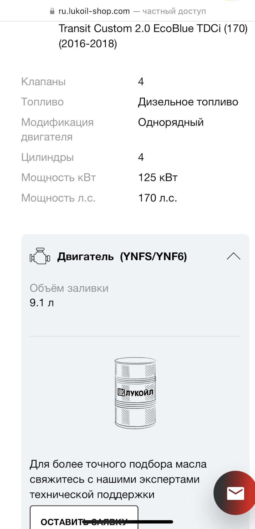Click the Двигатель (YNFS/YNF6) heading text
This screenshot has width=255, height=529.
[x=122, y=257]
